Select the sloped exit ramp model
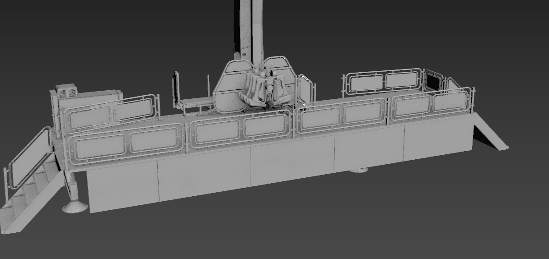This screenshot has height=259, width=549. coord(490,131)
